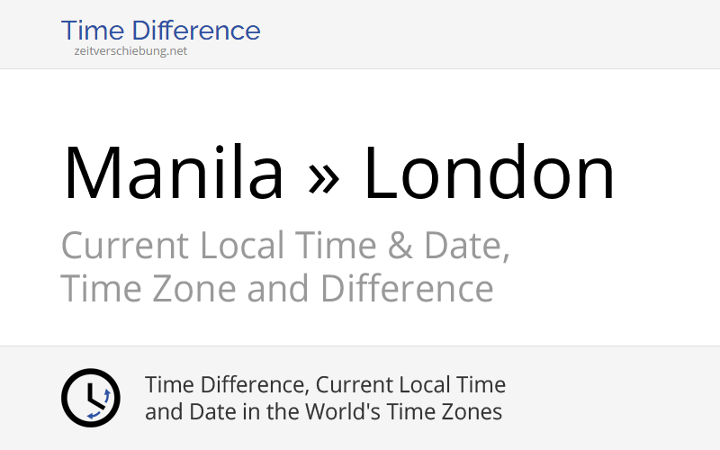Click the clock icon in the footer

[90, 398]
